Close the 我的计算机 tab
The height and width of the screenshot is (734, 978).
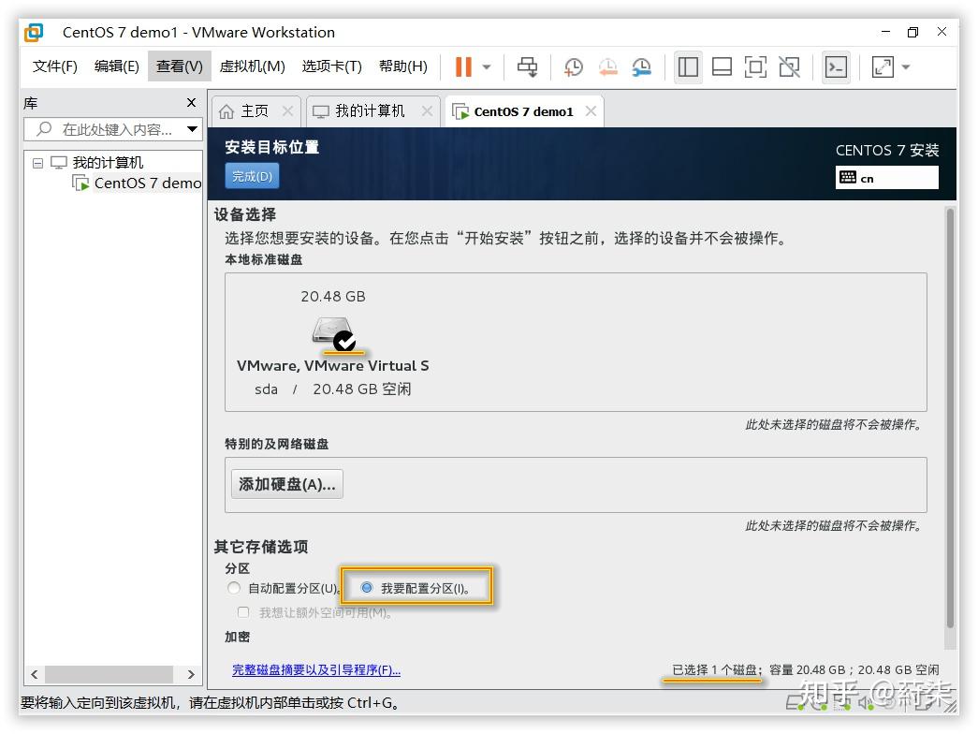427,110
